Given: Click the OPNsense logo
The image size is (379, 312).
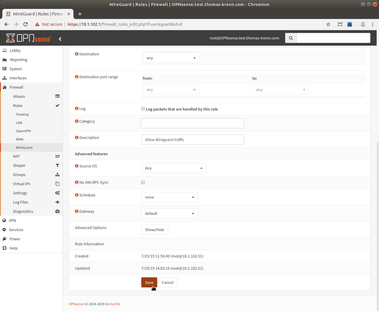Looking at the screenshot, I should 28,38.
